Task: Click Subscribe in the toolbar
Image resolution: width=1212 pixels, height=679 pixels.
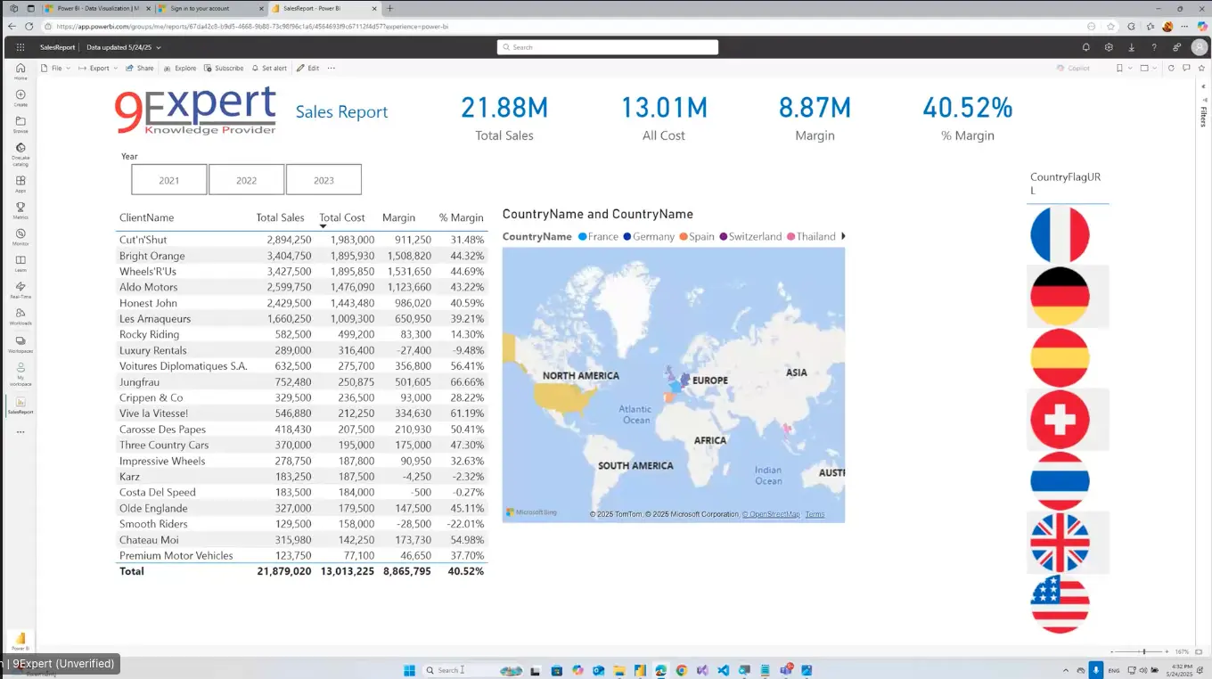Action: click(224, 68)
